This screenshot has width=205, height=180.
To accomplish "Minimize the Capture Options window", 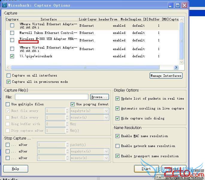I will click(x=170, y=5).
